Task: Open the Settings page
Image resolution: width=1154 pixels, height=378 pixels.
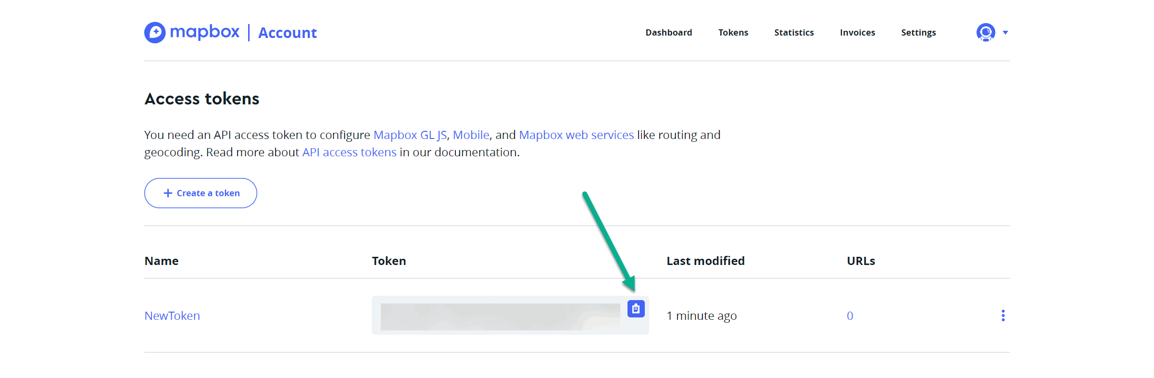Action: tap(918, 32)
